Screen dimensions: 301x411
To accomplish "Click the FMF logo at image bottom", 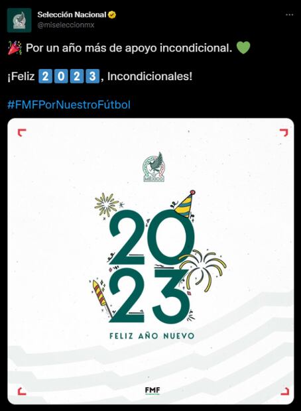I will 152,390.
